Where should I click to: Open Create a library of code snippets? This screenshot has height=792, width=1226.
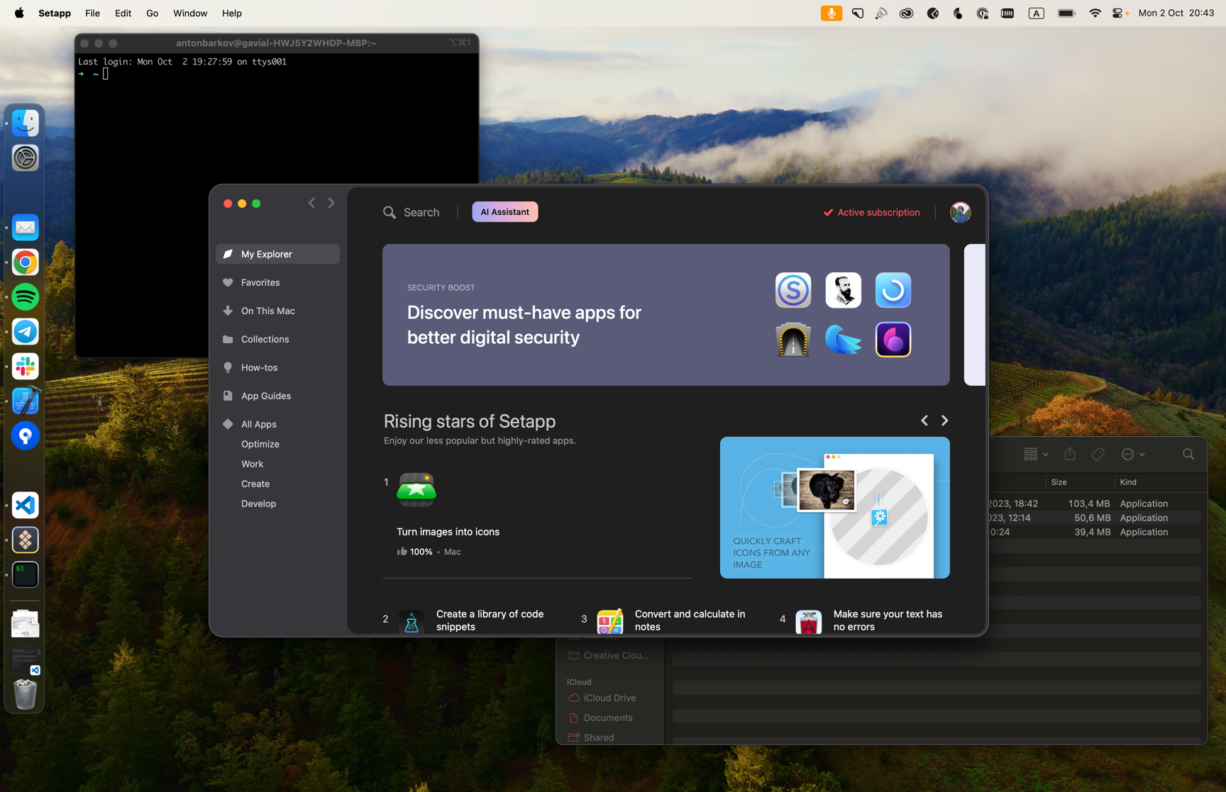490,620
